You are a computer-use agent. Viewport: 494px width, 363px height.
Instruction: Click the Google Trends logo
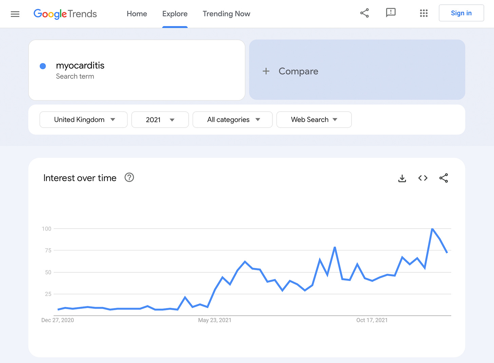click(x=65, y=14)
